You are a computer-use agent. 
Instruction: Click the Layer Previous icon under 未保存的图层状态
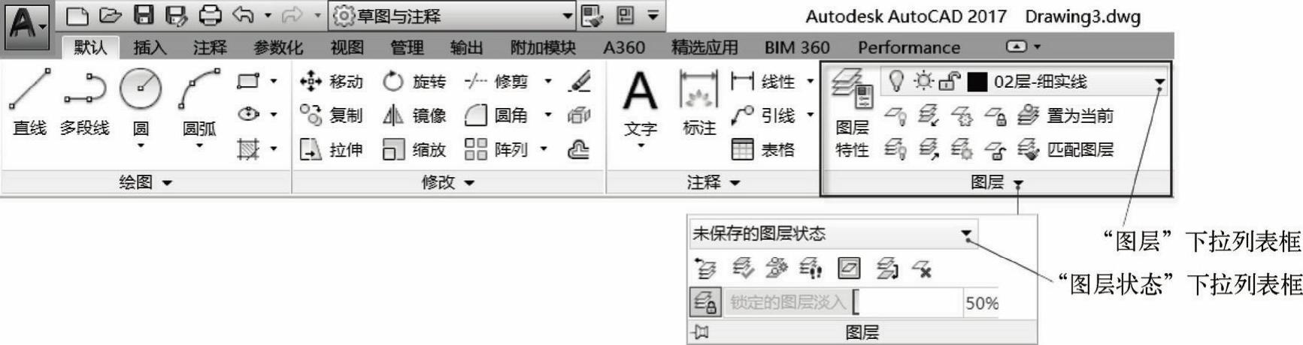705,268
